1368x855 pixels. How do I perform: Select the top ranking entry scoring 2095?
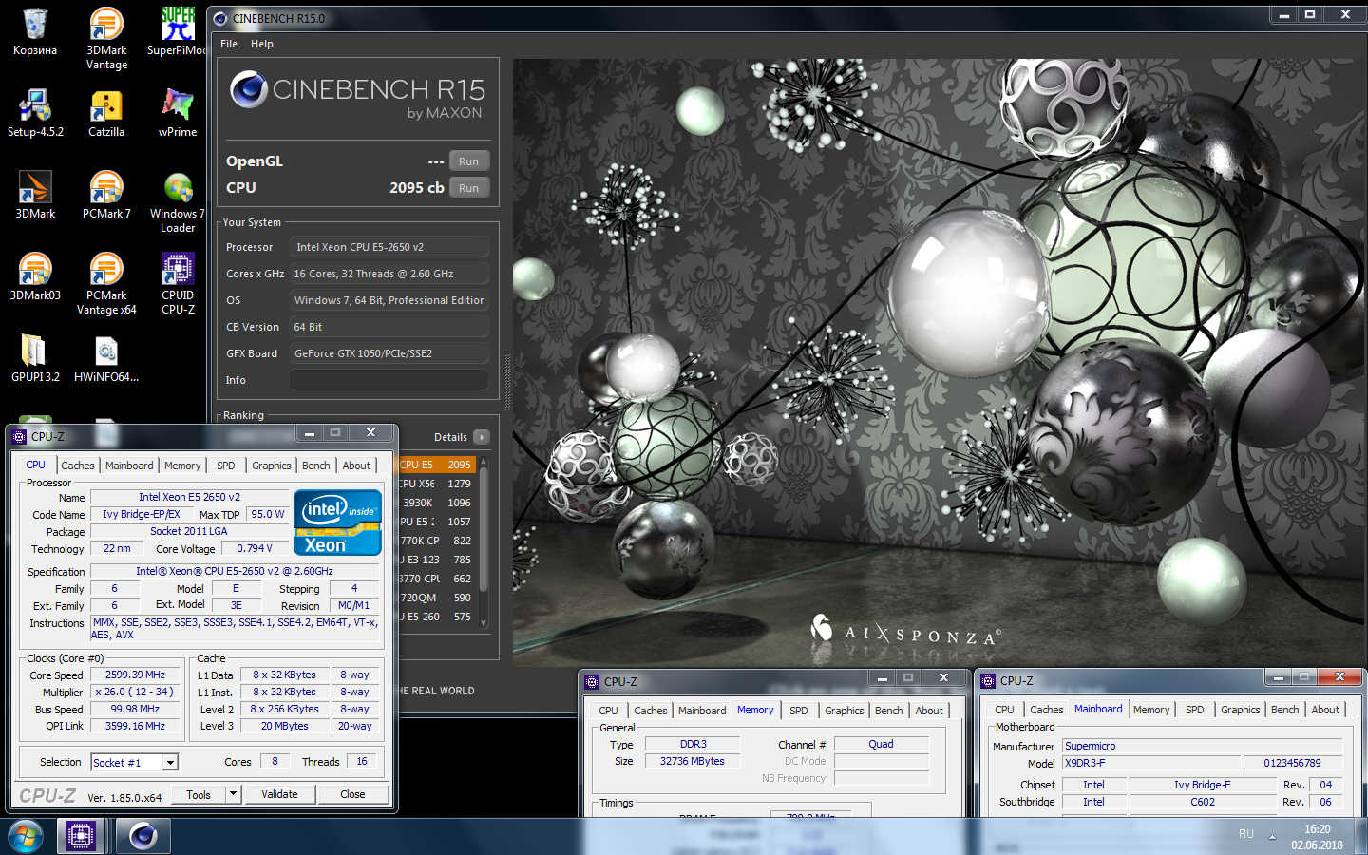coord(436,465)
